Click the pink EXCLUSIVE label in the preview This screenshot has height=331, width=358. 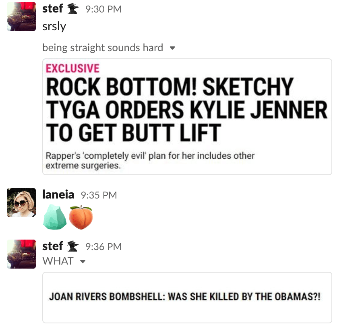point(72,68)
